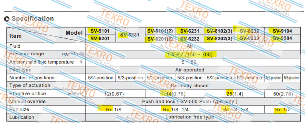The height and width of the screenshot is (123, 305).
Task: Click 5/2-position under SV-5101
Action: [101, 78]
